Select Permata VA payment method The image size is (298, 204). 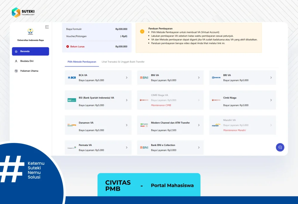coord(98,147)
